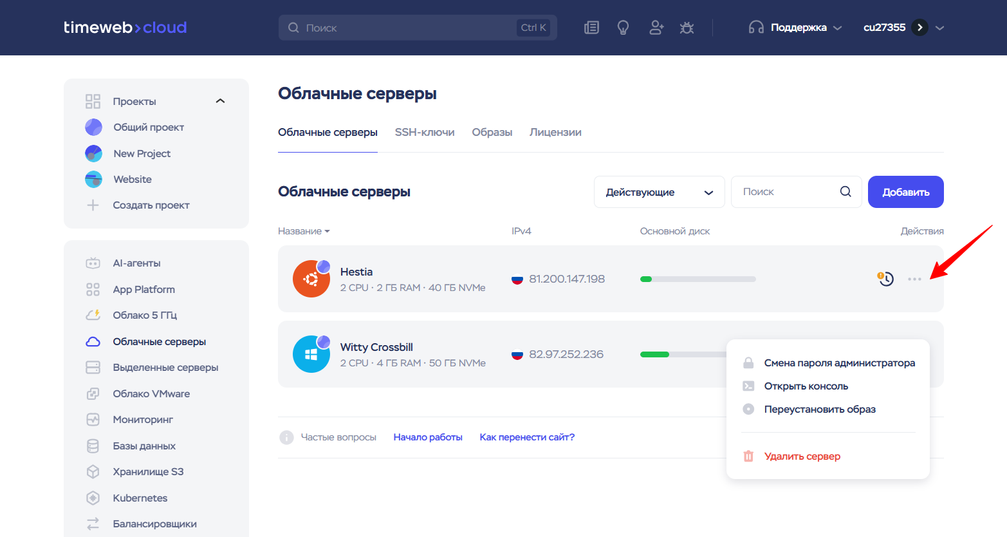
Task: Open the Действующие filter dropdown
Action: (660, 192)
